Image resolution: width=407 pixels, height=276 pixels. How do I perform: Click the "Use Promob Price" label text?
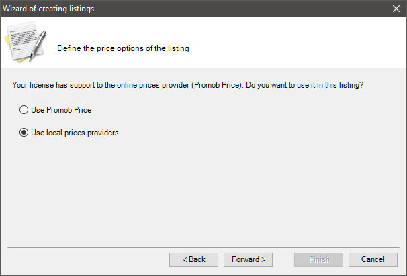(x=61, y=109)
